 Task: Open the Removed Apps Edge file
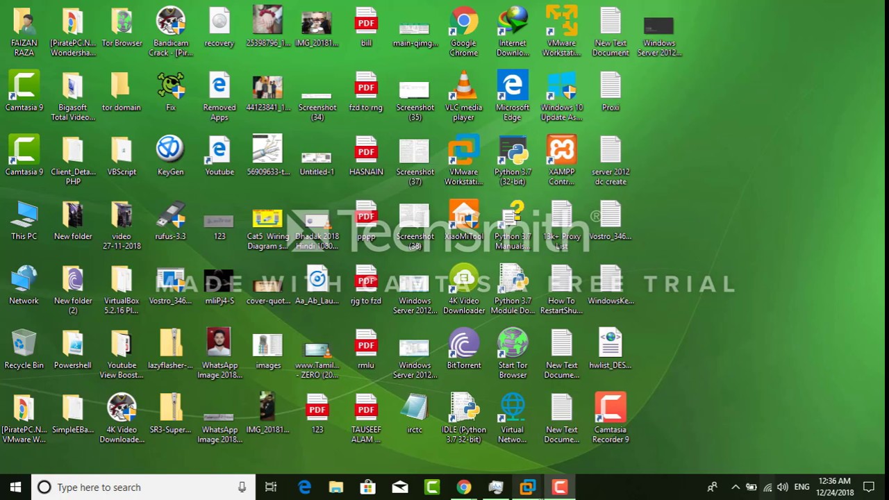pos(219,96)
